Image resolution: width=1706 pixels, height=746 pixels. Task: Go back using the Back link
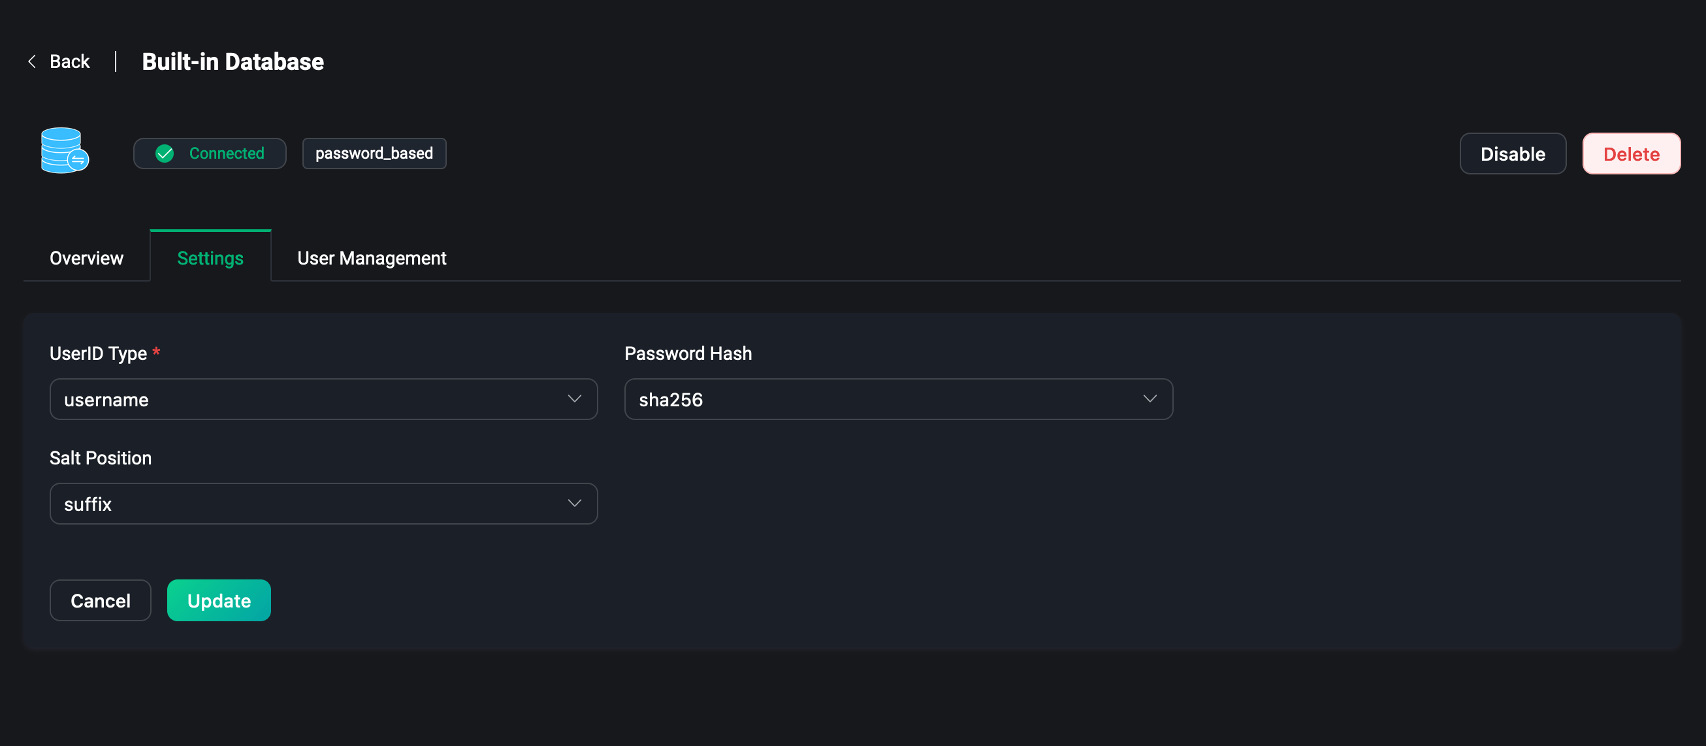(x=69, y=61)
